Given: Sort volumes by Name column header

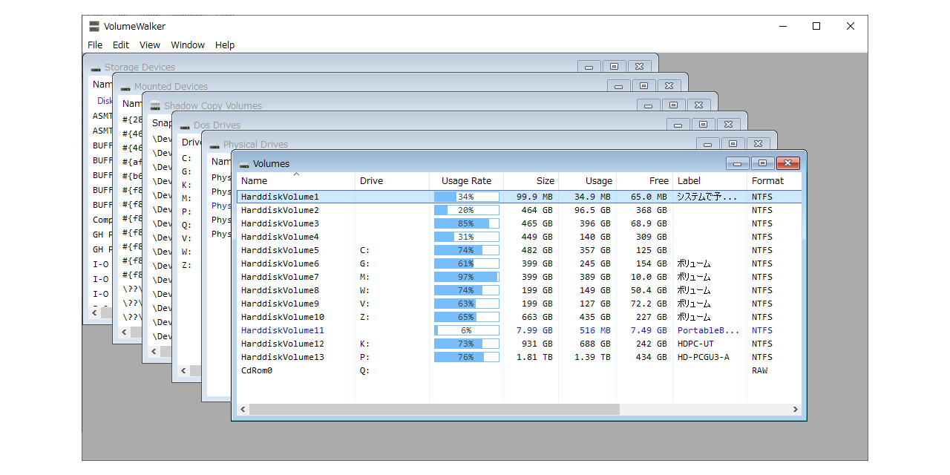Looking at the screenshot, I should click(255, 181).
